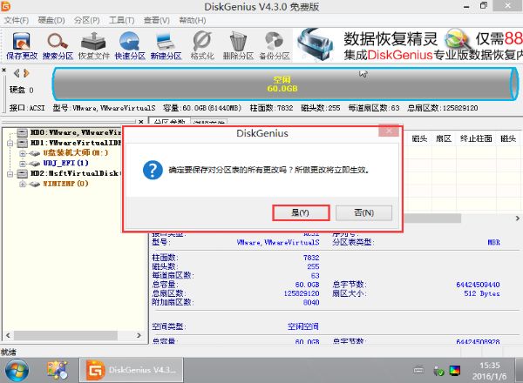
Task: Select WINTEMP (O) partition in tree
Action: (x=65, y=184)
